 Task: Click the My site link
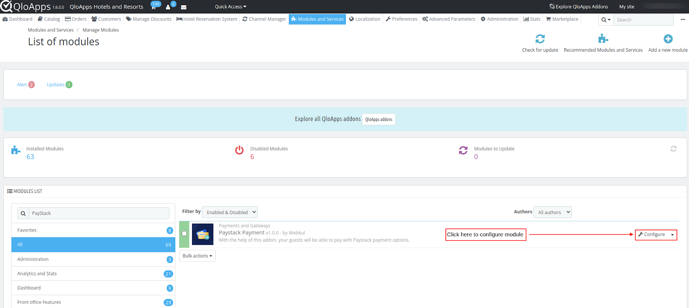click(627, 6)
